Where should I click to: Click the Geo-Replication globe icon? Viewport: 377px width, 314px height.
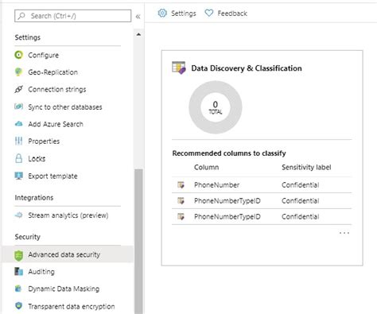coord(18,72)
